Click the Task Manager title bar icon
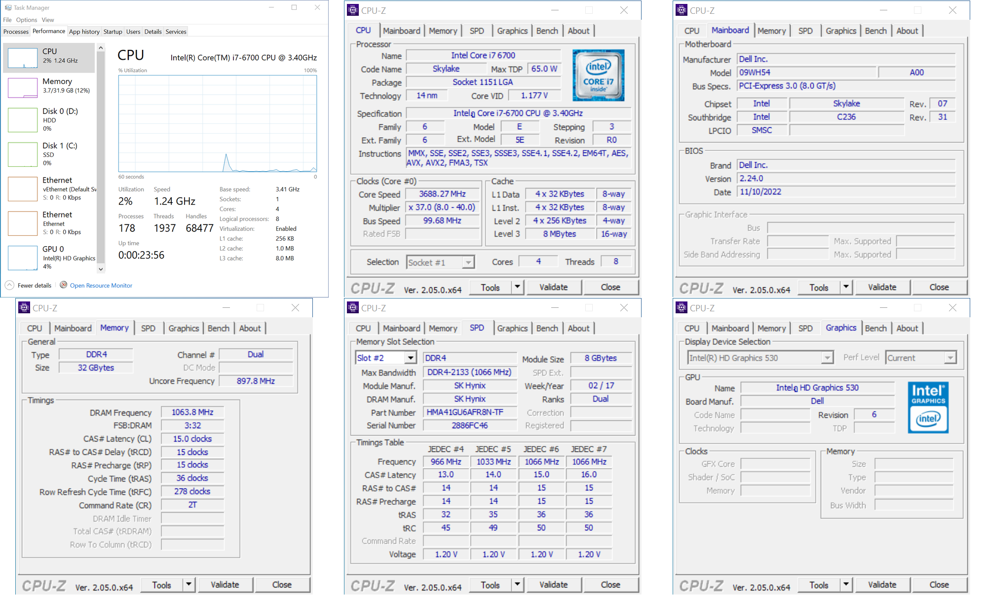The width and height of the screenshot is (986, 595). point(8,7)
